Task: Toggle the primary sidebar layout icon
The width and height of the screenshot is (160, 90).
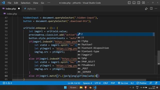Action: point(129,3)
